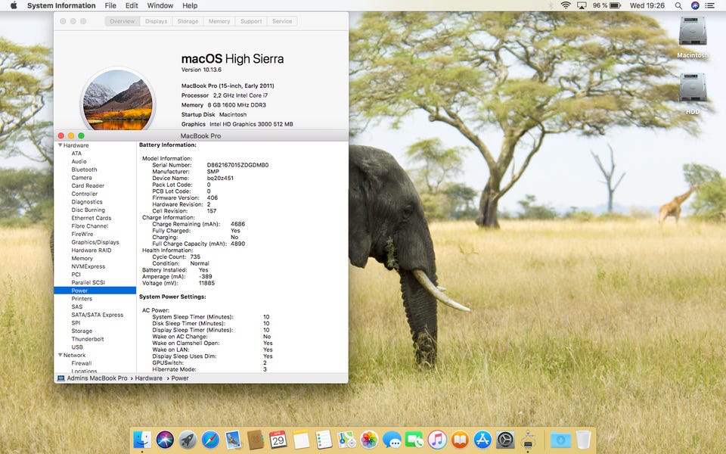Open iBooks app in Dock
Viewport: 726px width, 454px height.
click(x=460, y=439)
